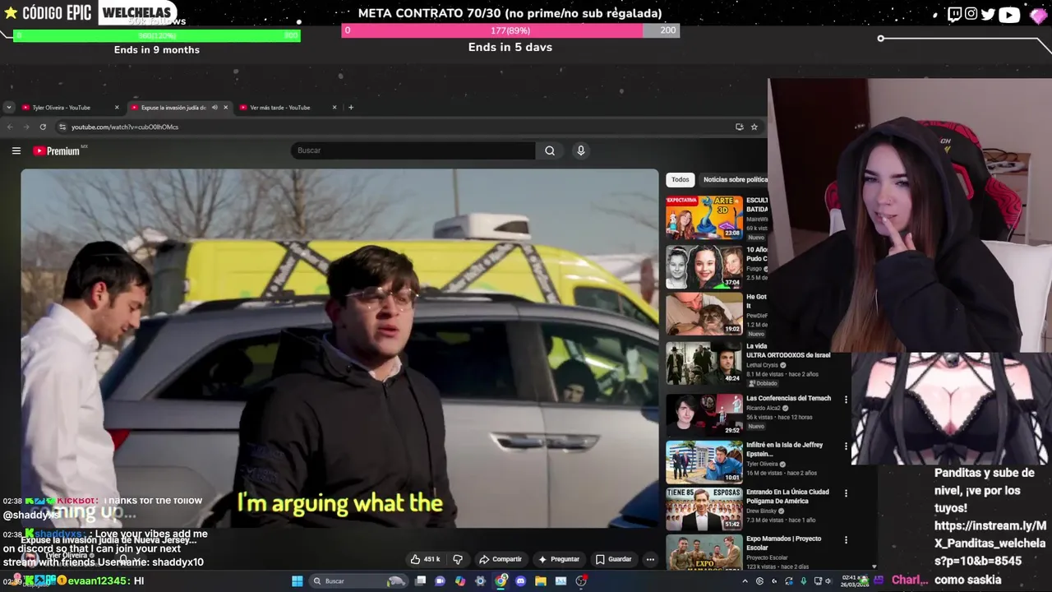Open Discord from the taskbar
Screen dimensions: 1052x592
click(x=520, y=581)
